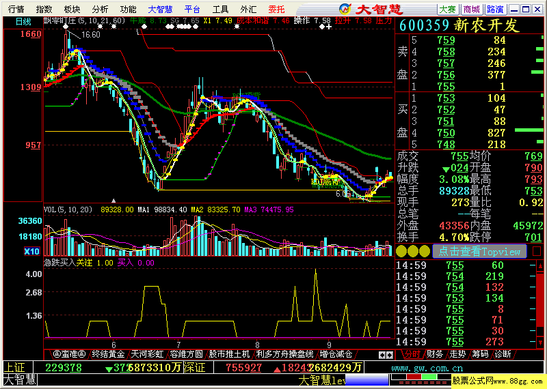Click the 外盘 43356 value
Image resolution: width=547 pixels, height=389 pixels.
(x=454, y=226)
